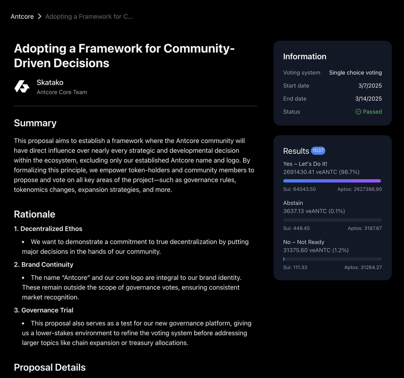Click the breadcrumb chevron separator
Image resolution: width=404 pixels, height=378 pixels.
(x=39, y=16)
